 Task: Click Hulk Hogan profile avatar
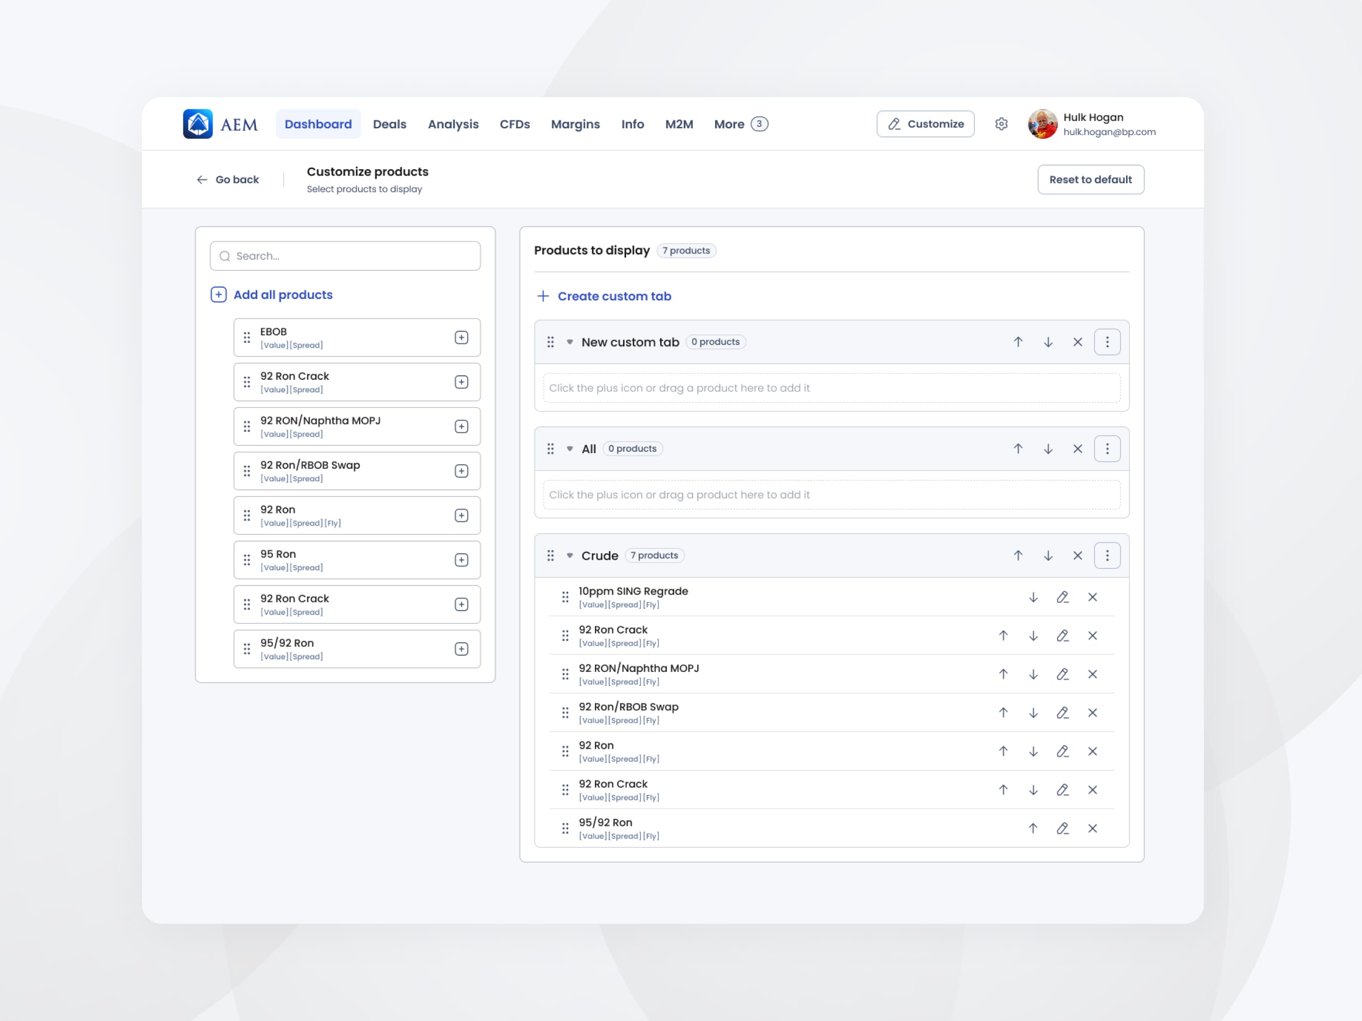[1042, 123]
